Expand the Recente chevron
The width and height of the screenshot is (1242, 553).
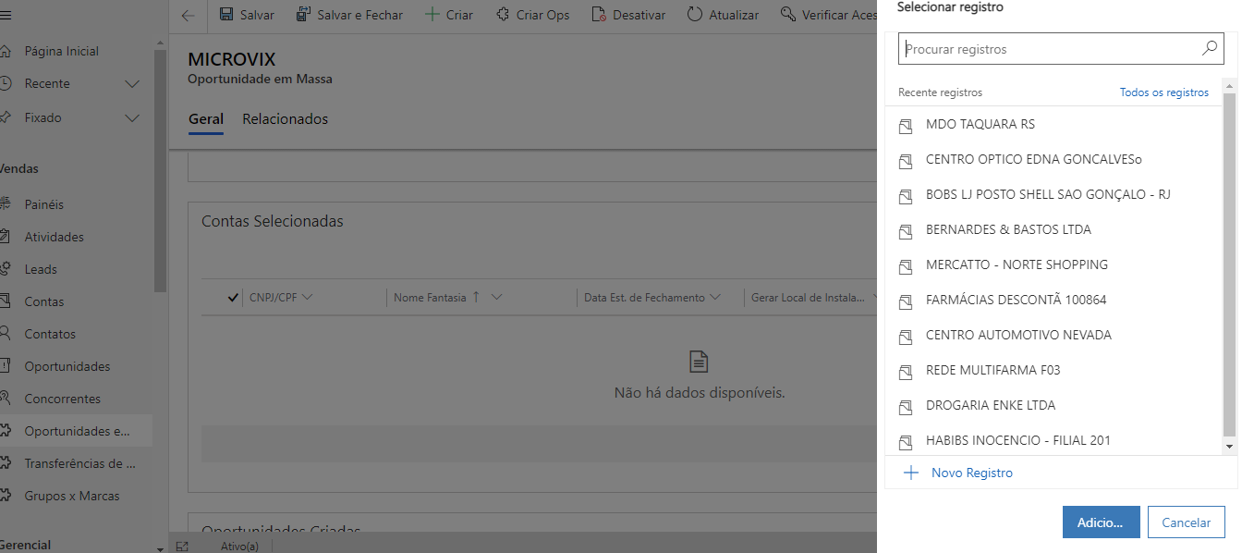click(132, 84)
